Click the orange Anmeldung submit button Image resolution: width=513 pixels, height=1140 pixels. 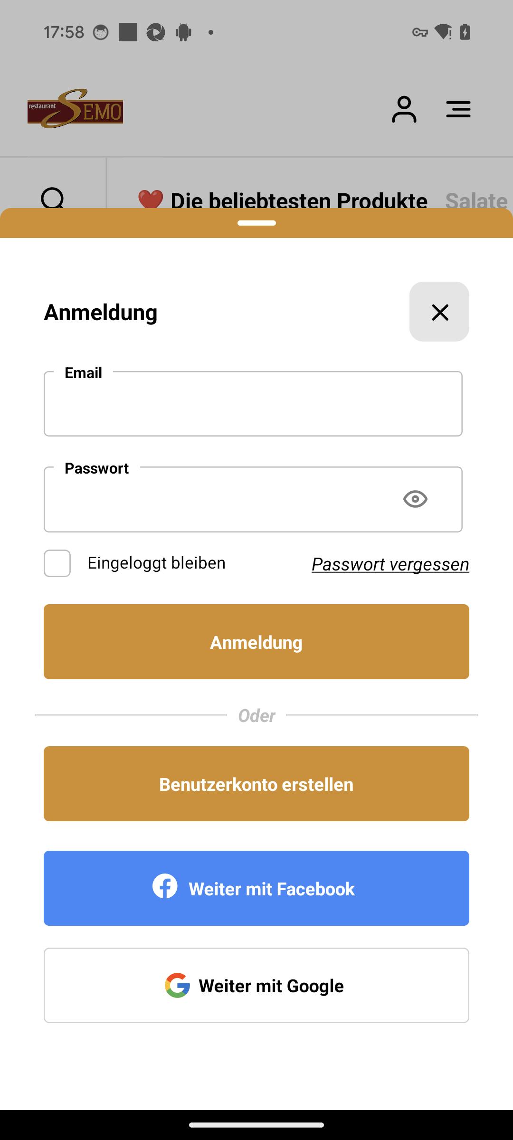[256, 642]
